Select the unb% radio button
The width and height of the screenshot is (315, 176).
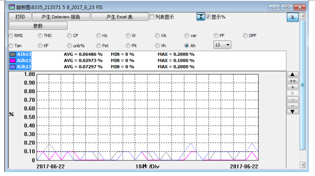[x=69, y=46]
